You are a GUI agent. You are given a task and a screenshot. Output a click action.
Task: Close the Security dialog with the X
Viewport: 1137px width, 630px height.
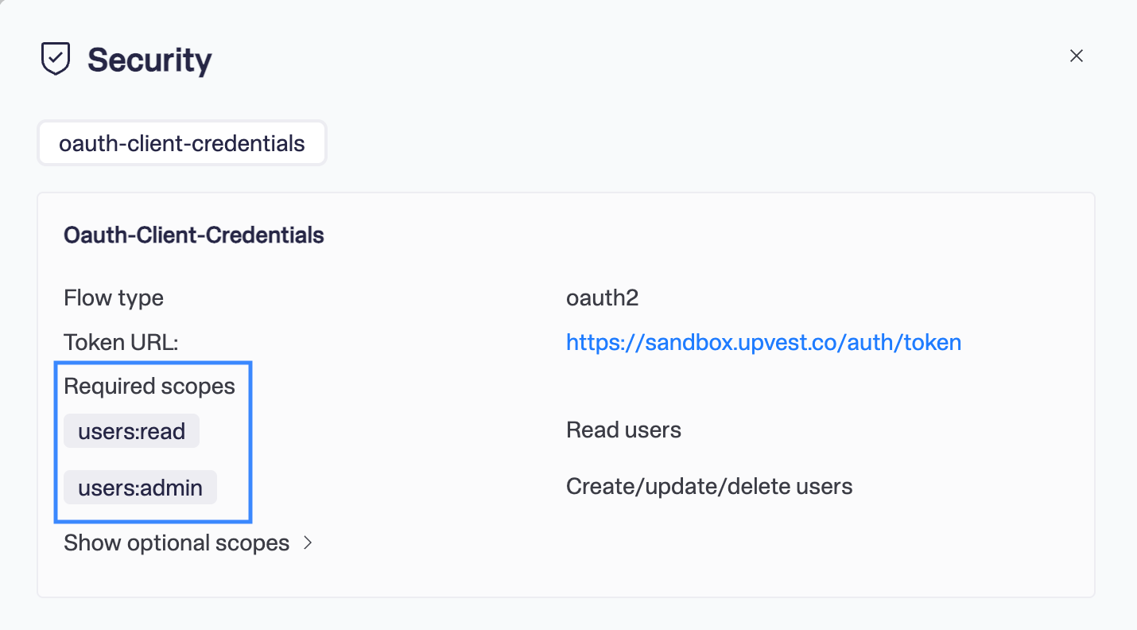click(x=1076, y=56)
